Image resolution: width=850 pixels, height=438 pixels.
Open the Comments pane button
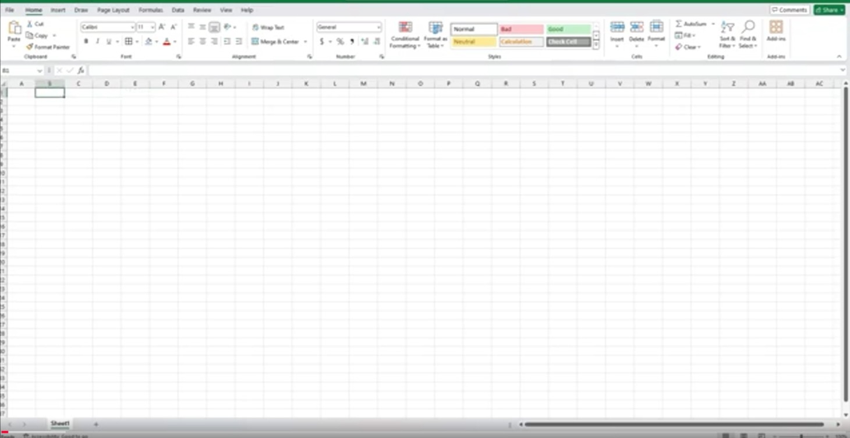point(789,10)
